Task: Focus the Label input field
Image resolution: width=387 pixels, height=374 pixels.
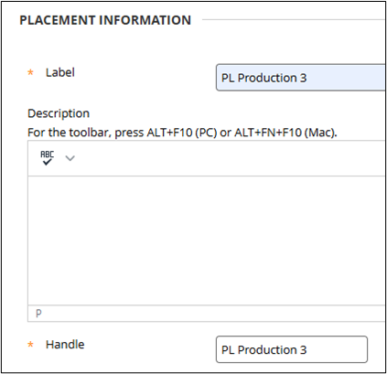Action: click(301, 78)
